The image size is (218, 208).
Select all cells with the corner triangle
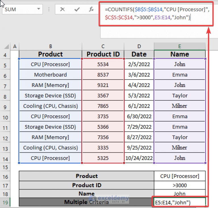[x=7, y=46]
